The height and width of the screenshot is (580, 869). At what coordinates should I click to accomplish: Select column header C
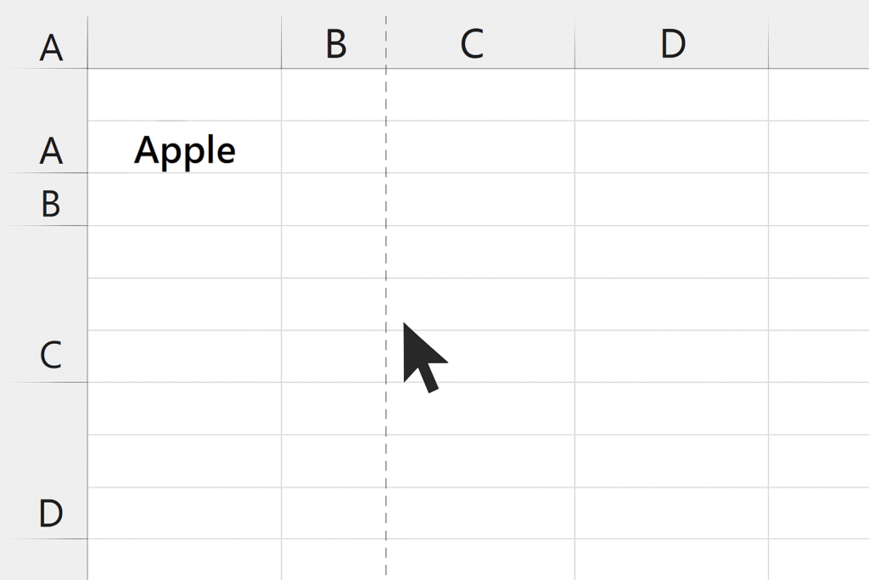480,43
